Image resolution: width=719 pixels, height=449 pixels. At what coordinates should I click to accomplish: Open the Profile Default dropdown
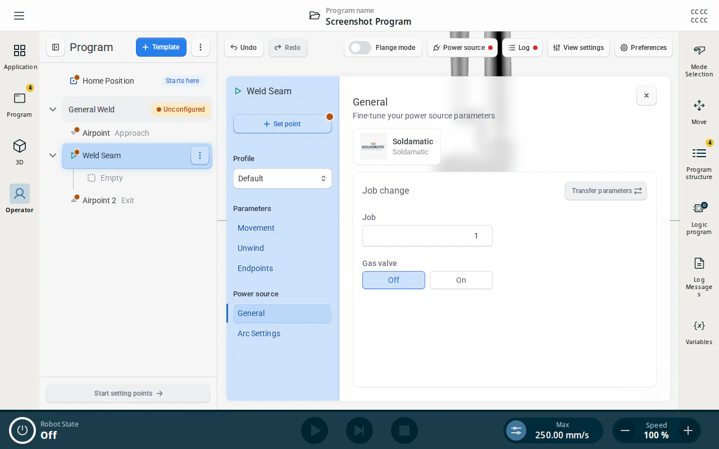283,178
